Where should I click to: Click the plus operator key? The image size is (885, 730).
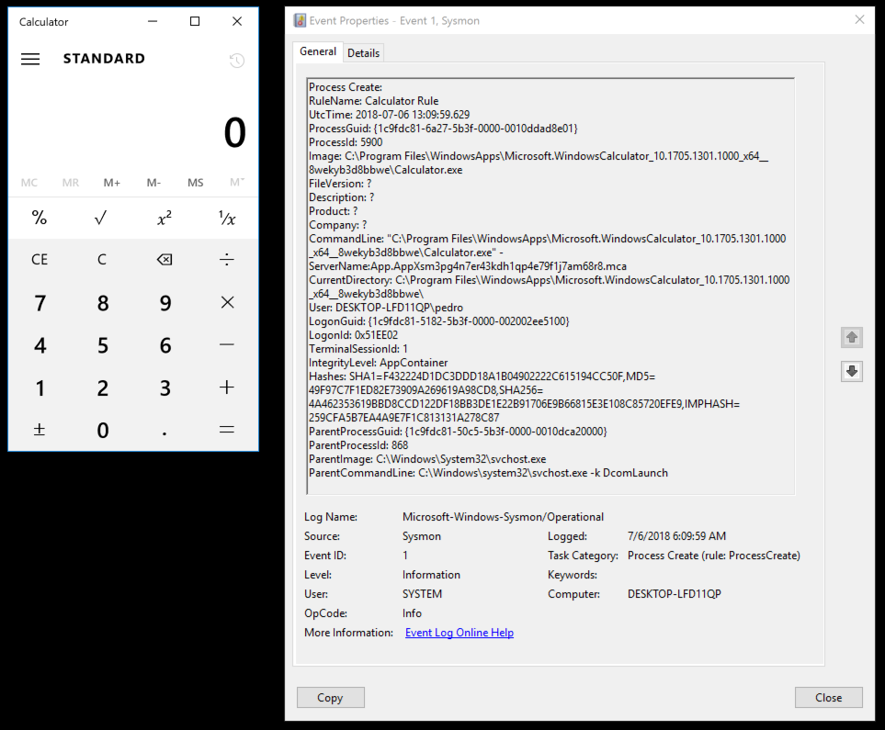click(227, 387)
